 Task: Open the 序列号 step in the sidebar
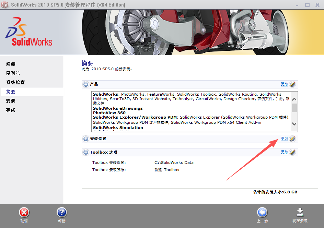click(13, 73)
